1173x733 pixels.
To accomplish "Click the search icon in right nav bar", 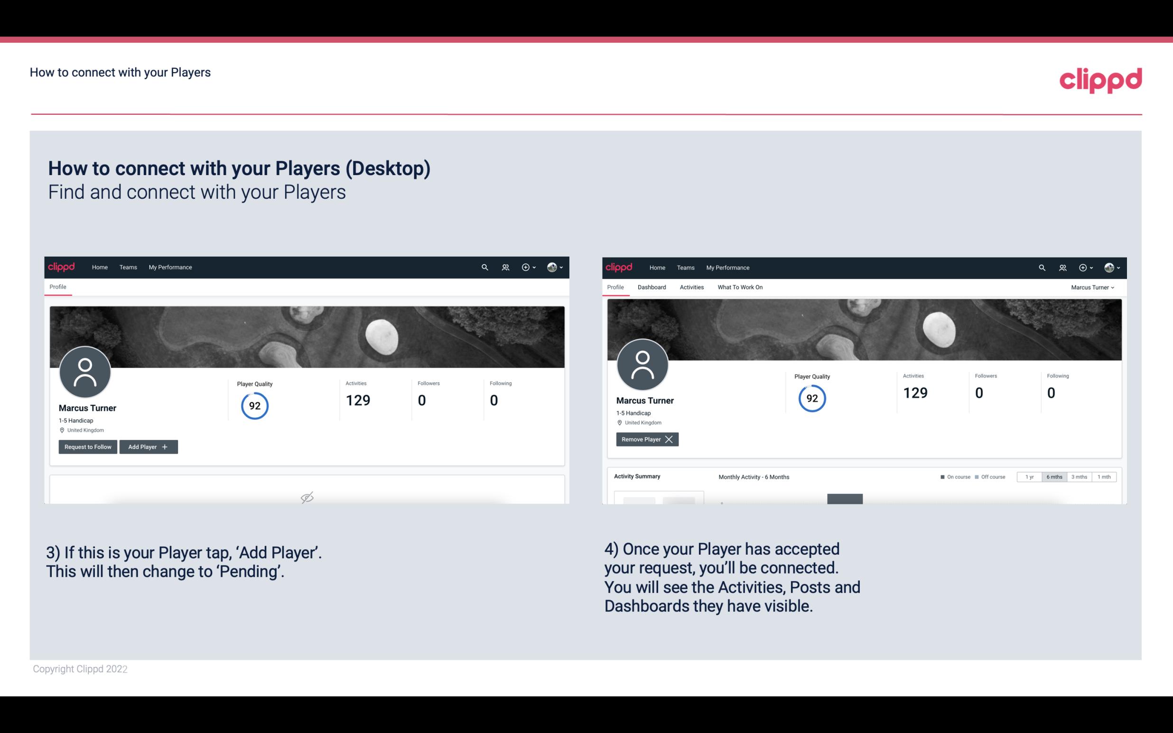I will click(1041, 267).
